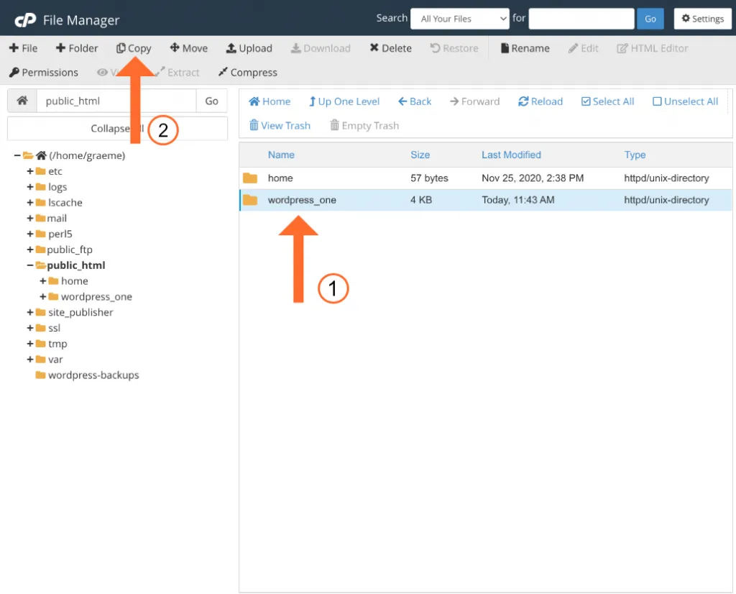Expand the site_publisher tree folder
Screen dimensions: 736x594
(30, 312)
